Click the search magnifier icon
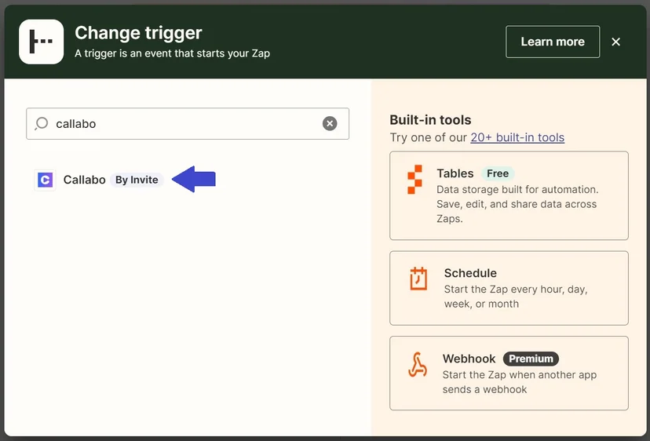Screen dimensions: 650x441 (41, 123)
